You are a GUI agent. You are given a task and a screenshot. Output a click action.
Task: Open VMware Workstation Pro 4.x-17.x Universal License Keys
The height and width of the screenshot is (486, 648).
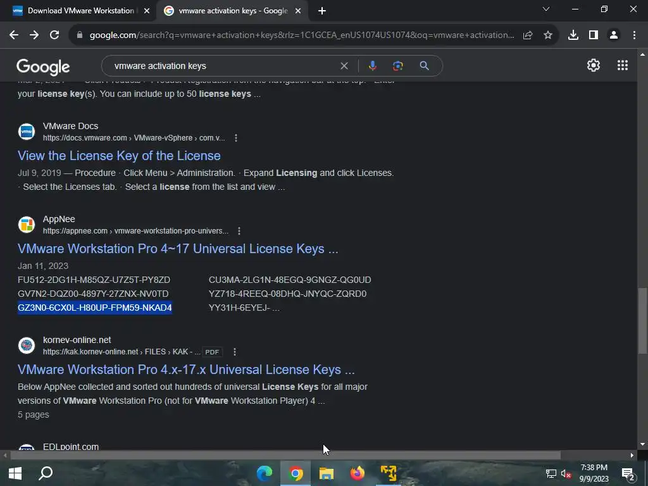(x=186, y=370)
